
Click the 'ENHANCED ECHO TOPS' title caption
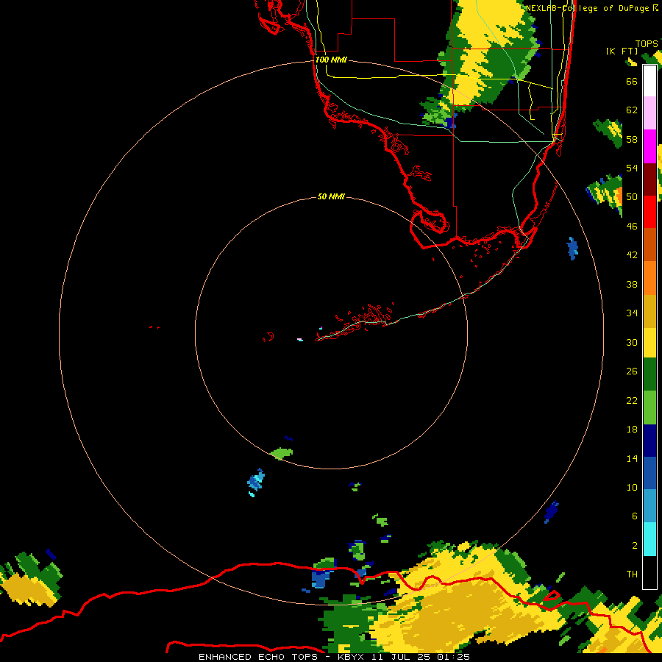pyautogui.click(x=258, y=657)
